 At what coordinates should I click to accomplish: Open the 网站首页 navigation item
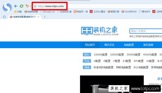click(90, 45)
